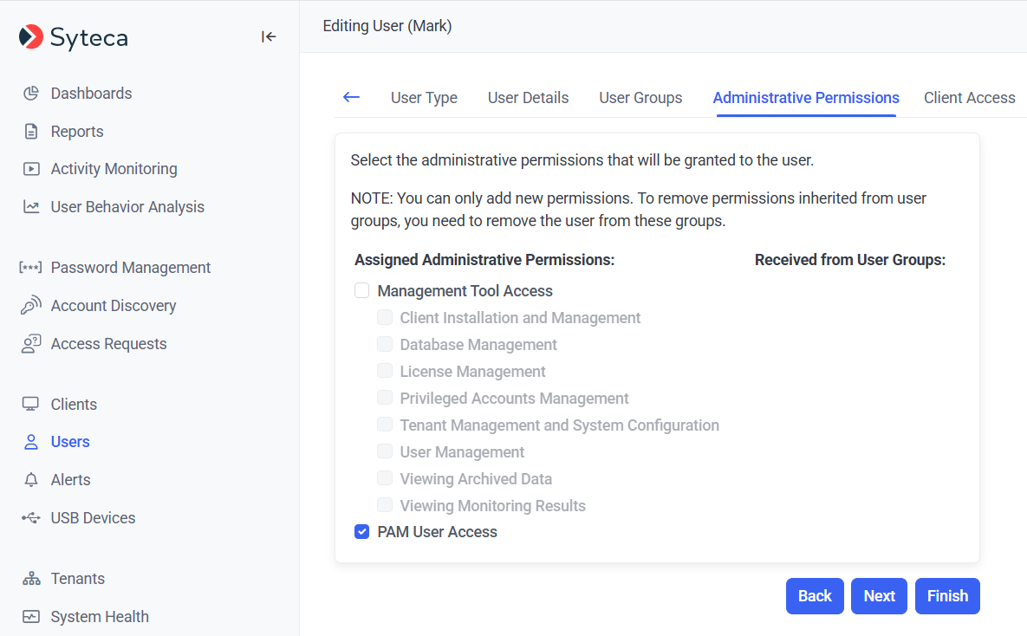Open the Client Access tab
1027x636 pixels.
[x=969, y=98]
